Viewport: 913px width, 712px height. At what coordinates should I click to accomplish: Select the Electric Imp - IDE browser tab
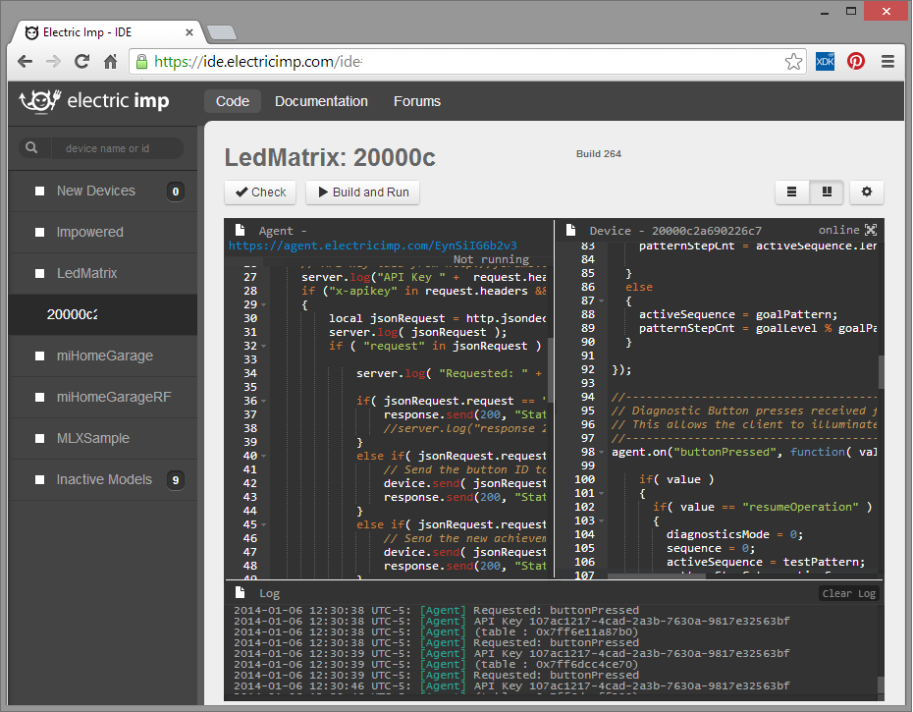tap(108, 32)
